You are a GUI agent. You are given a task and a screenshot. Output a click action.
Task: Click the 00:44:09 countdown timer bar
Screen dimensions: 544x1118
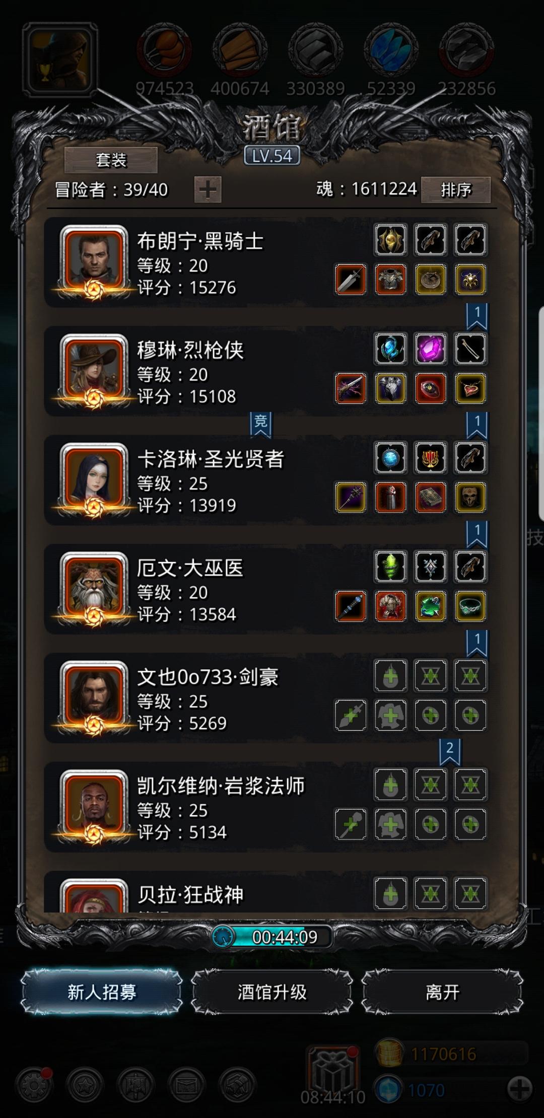[x=272, y=937]
